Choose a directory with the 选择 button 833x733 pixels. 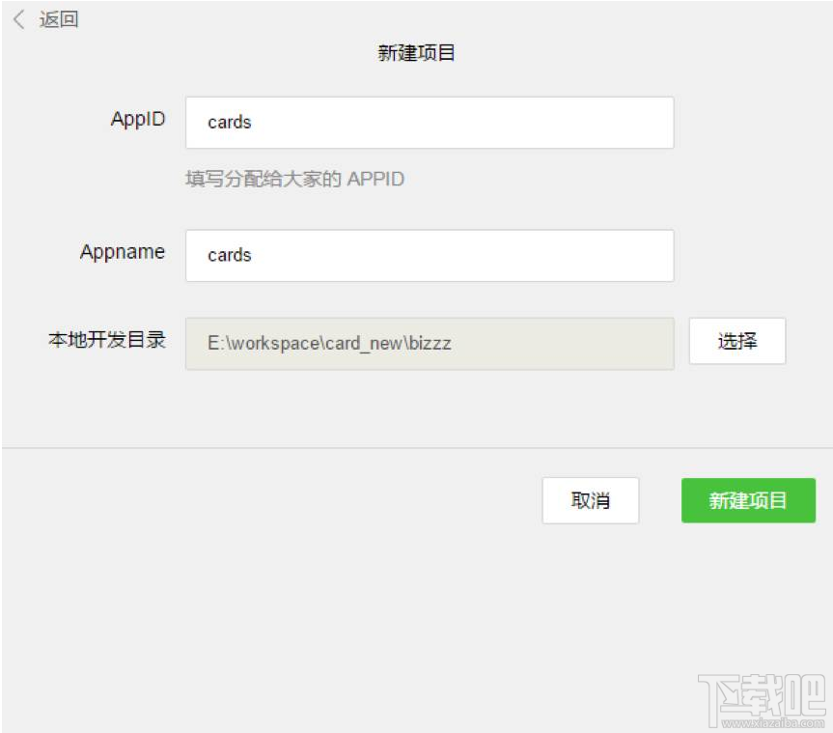point(736,341)
